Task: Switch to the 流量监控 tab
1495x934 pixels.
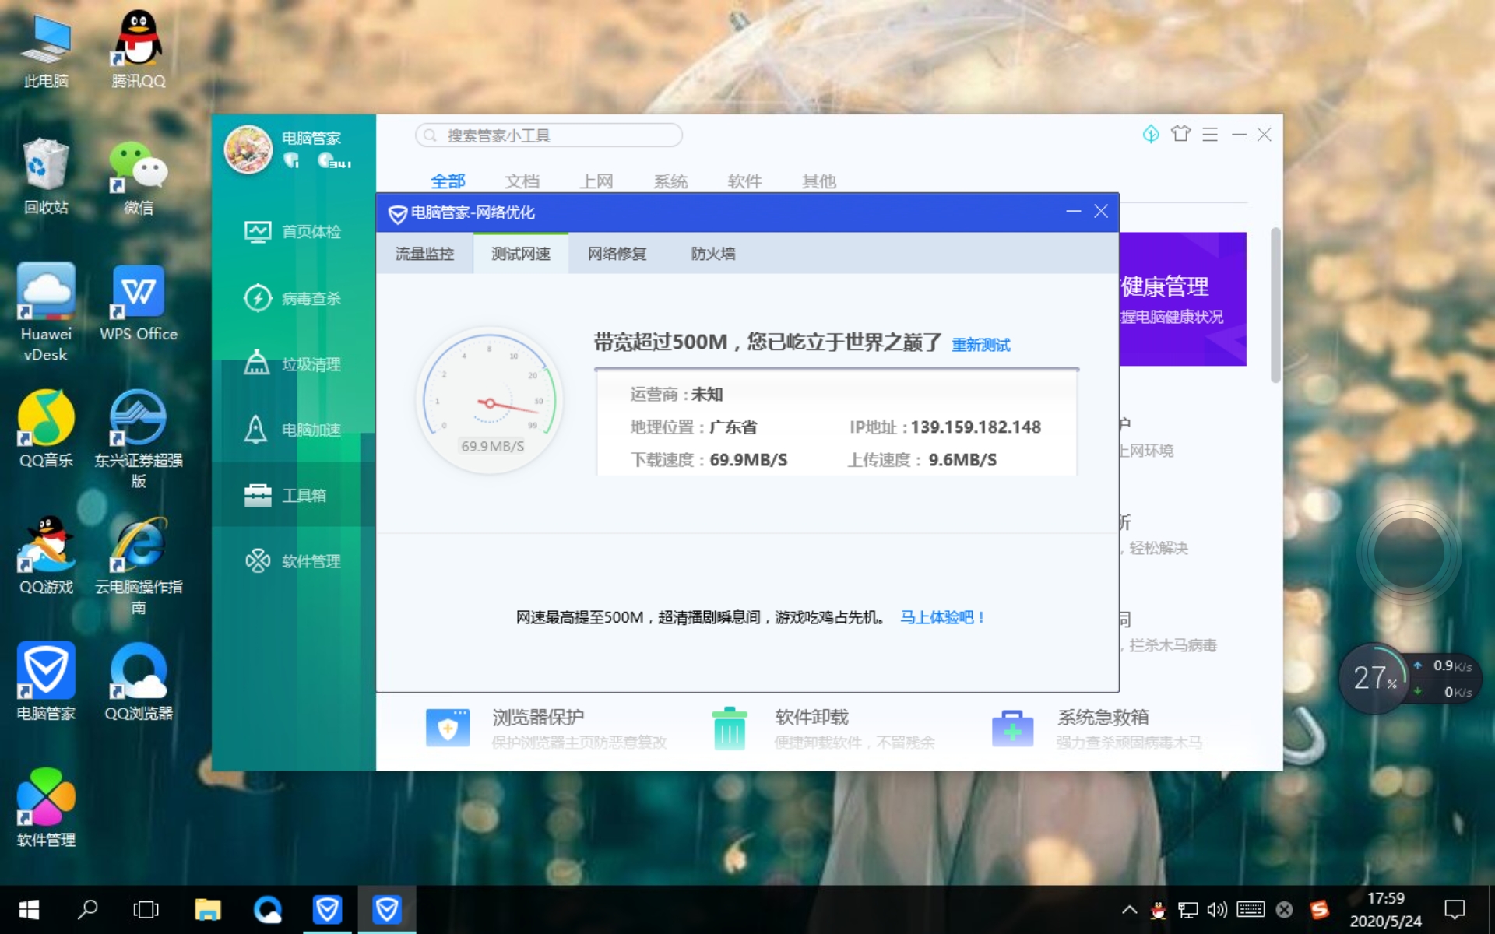Action: [425, 253]
